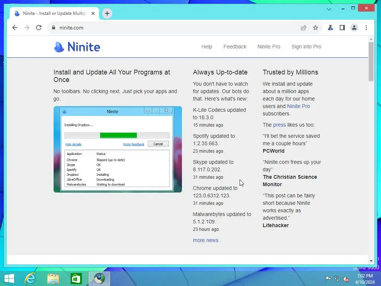381x286 pixels.
Task: Open the Chrome Labs flask icon
Action: (330, 28)
